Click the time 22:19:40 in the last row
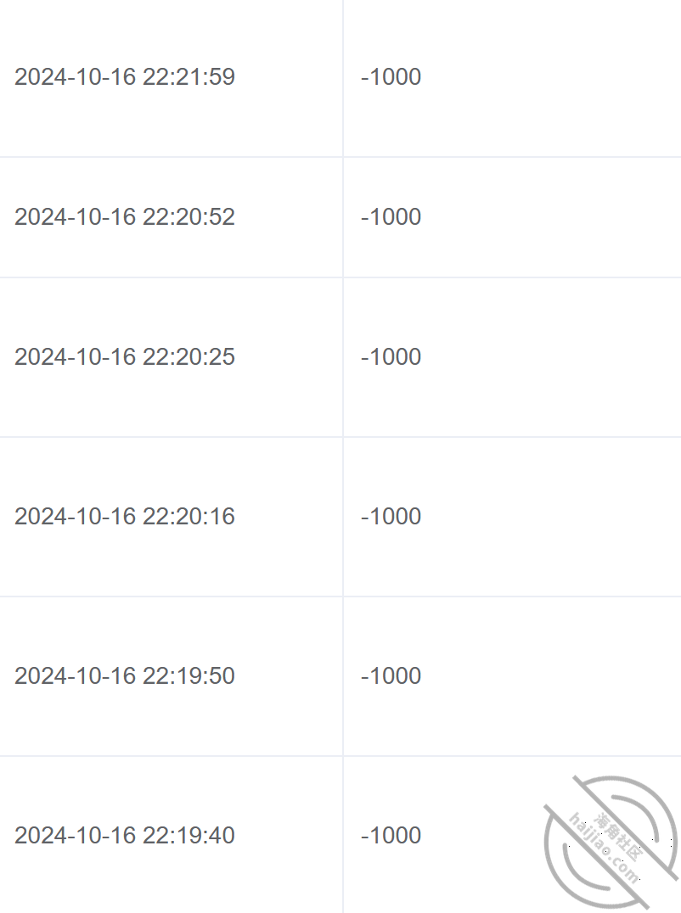This screenshot has width=681, height=913. 189,836
